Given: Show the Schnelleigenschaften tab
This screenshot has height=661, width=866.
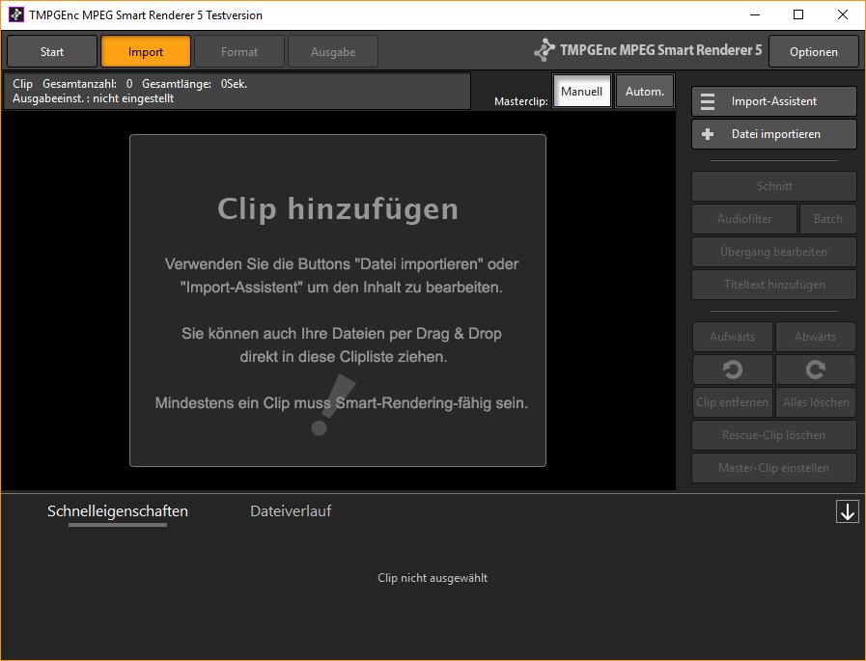Looking at the screenshot, I should [x=118, y=511].
